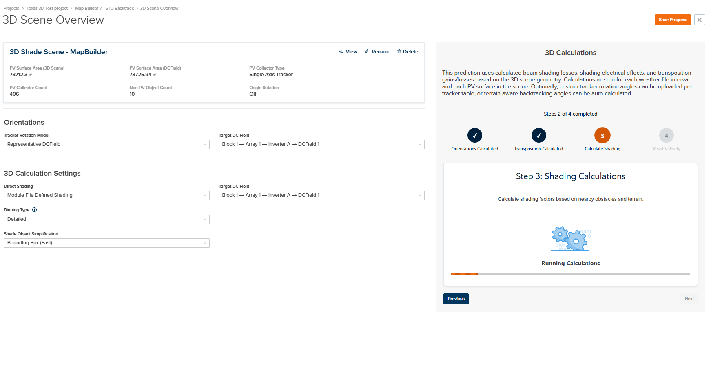711x385 pixels.
Task: Click the Previous button
Action: 456,299
